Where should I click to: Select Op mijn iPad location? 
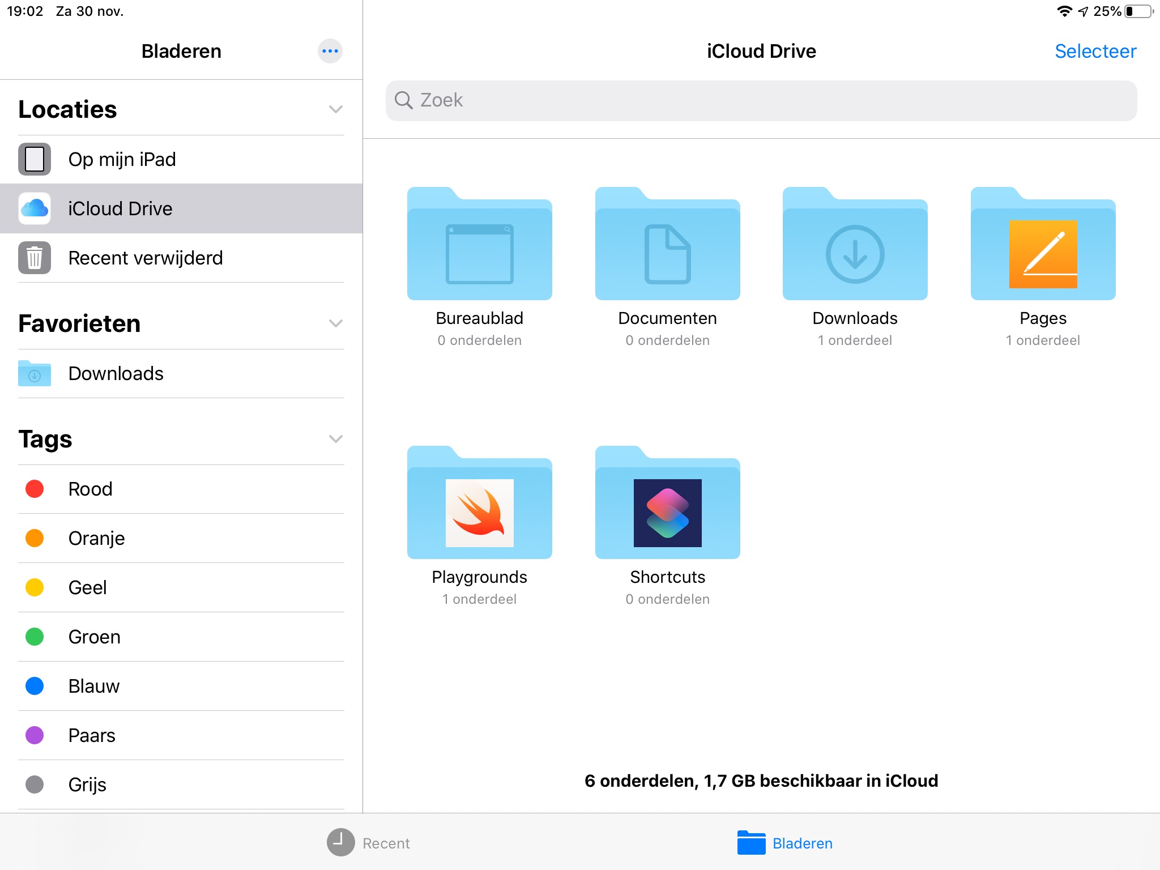(x=122, y=160)
